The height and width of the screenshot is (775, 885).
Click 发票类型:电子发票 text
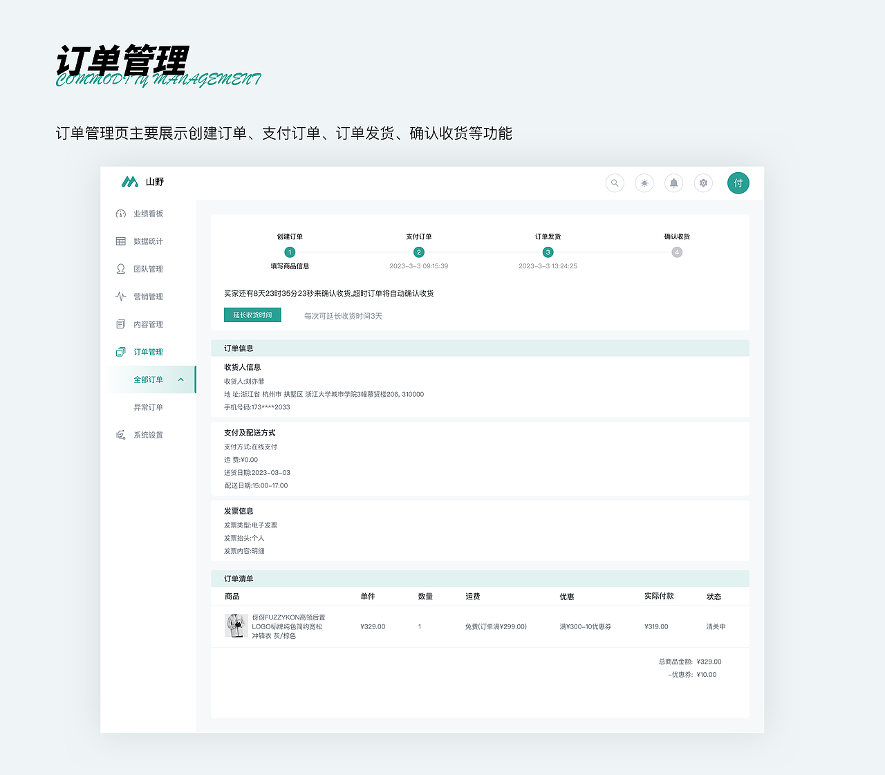(250, 525)
